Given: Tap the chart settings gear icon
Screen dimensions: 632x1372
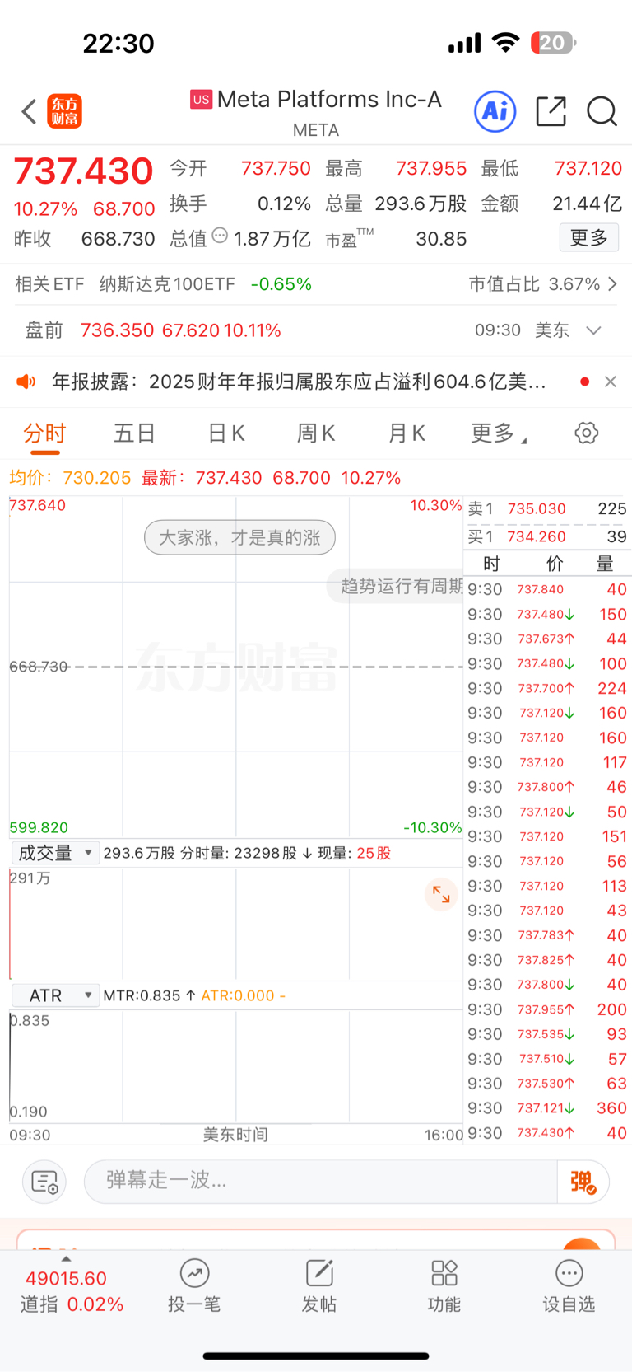Looking at the screenshot, I should (587, 433).
